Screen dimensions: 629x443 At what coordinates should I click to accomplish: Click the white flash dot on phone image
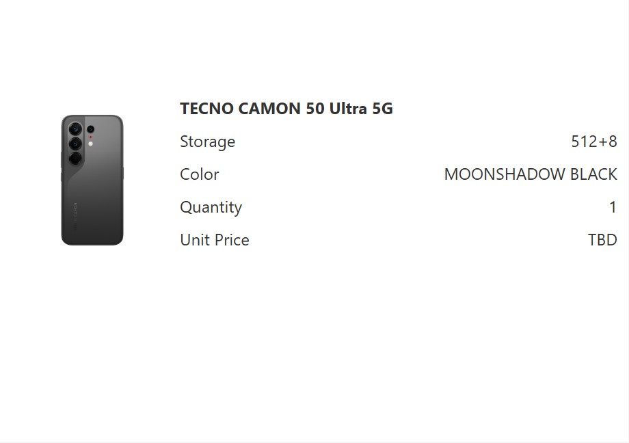(x=90, y=144)
